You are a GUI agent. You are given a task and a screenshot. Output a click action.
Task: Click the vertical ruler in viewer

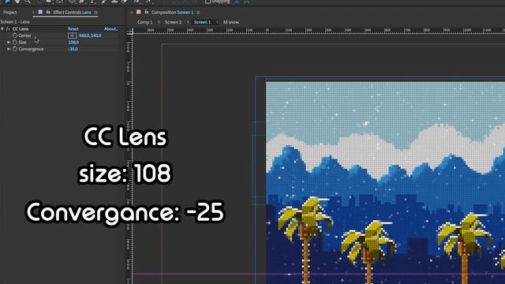coord(129,159)
